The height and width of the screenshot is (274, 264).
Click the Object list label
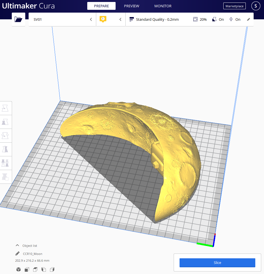point(30,246)
